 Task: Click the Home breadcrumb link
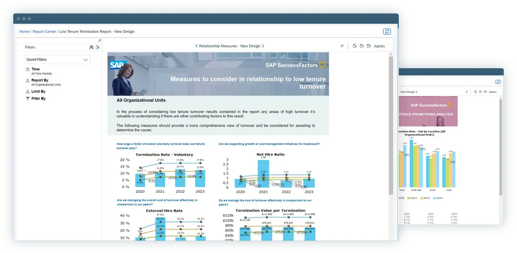click(x=24, y=32)
